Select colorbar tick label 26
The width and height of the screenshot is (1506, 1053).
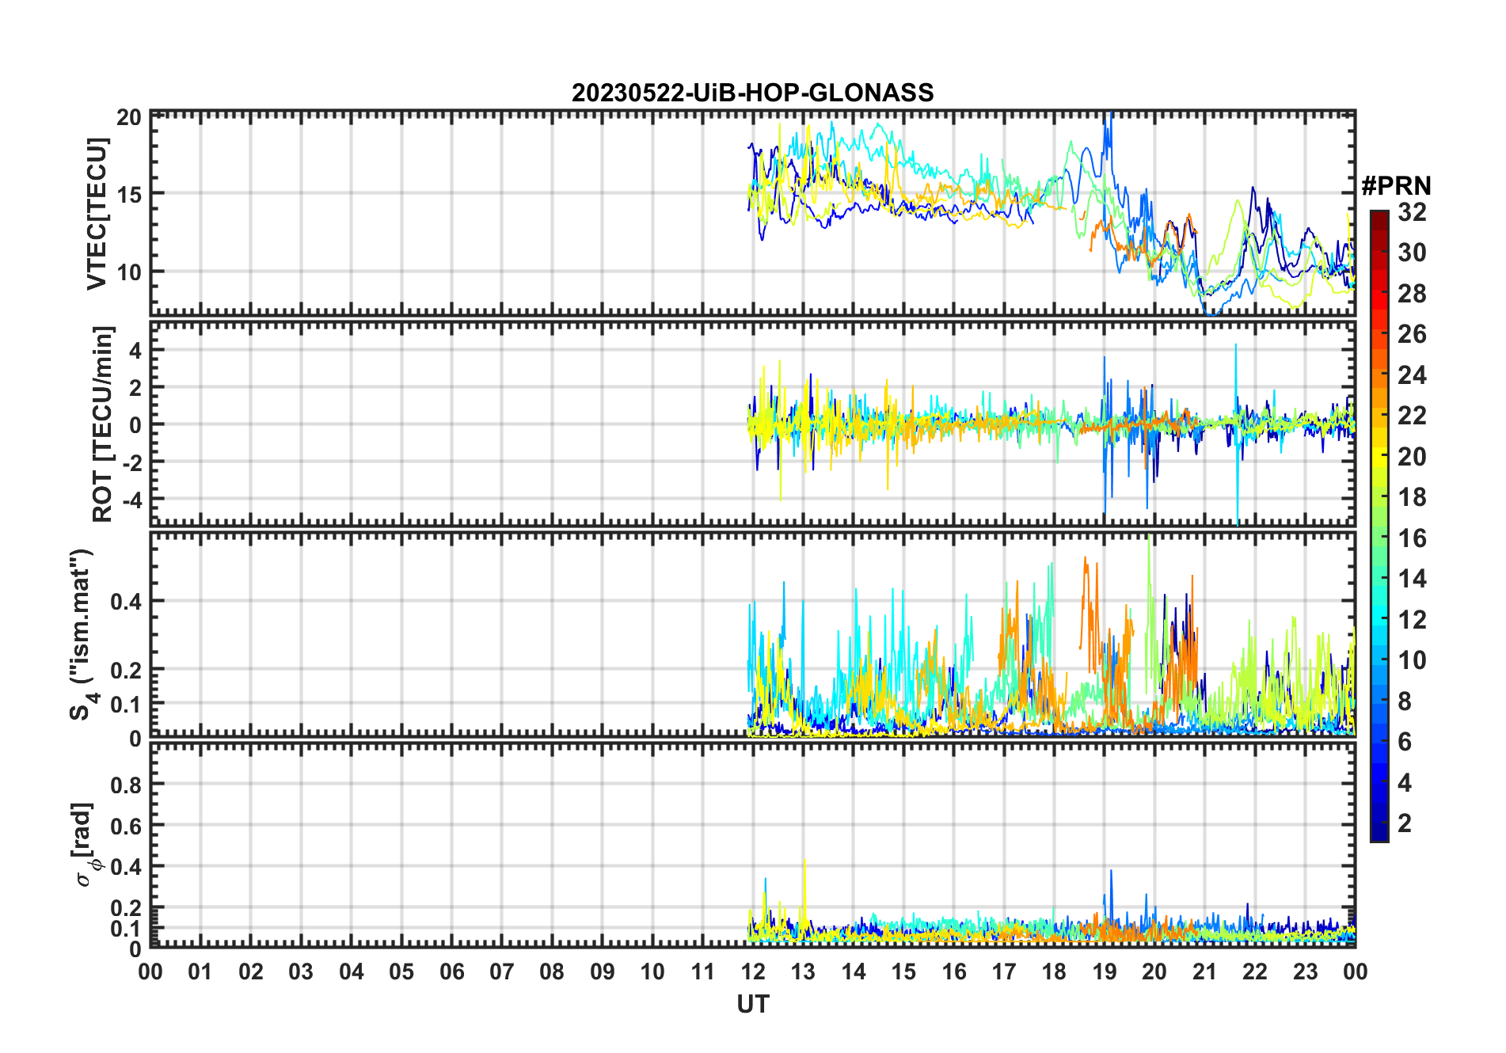click(1412, 334)
